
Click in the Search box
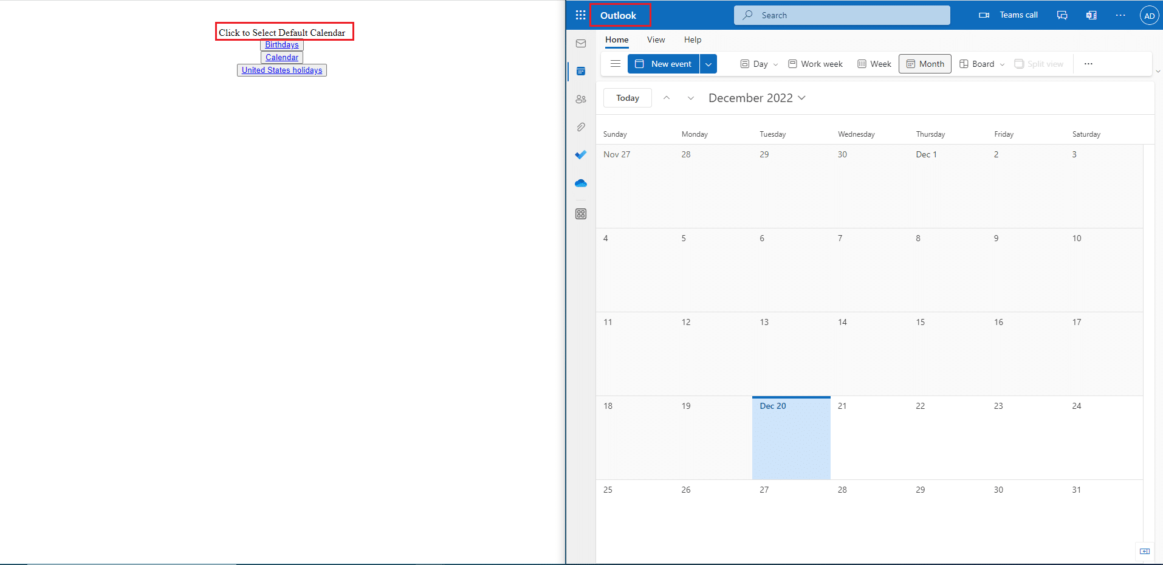[842, 15]
